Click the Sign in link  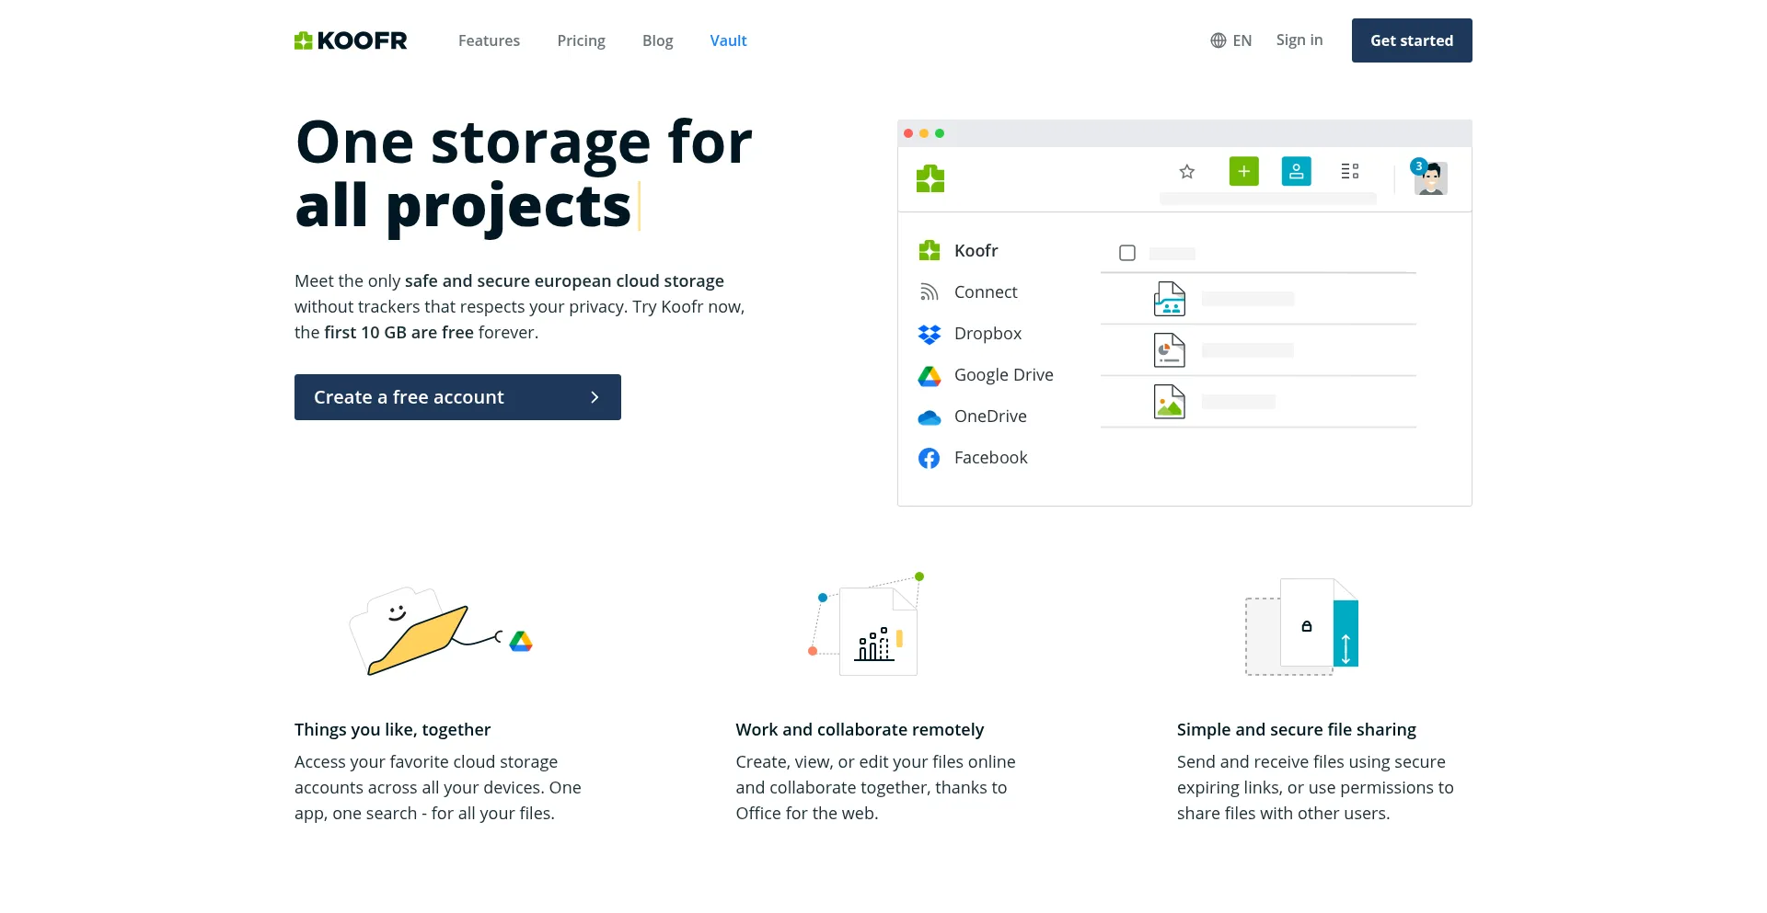[x=1299, y=40]
